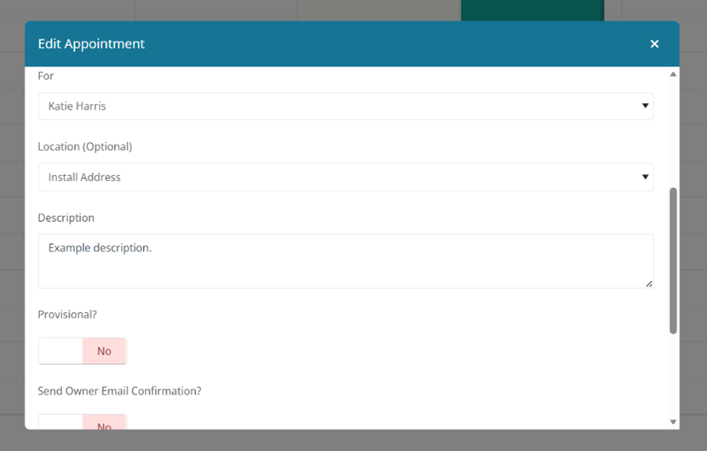Click the teal appointment block behind the dialog
Image resolution: width=707 pixels, height=451 pixels.
point(532,10)
